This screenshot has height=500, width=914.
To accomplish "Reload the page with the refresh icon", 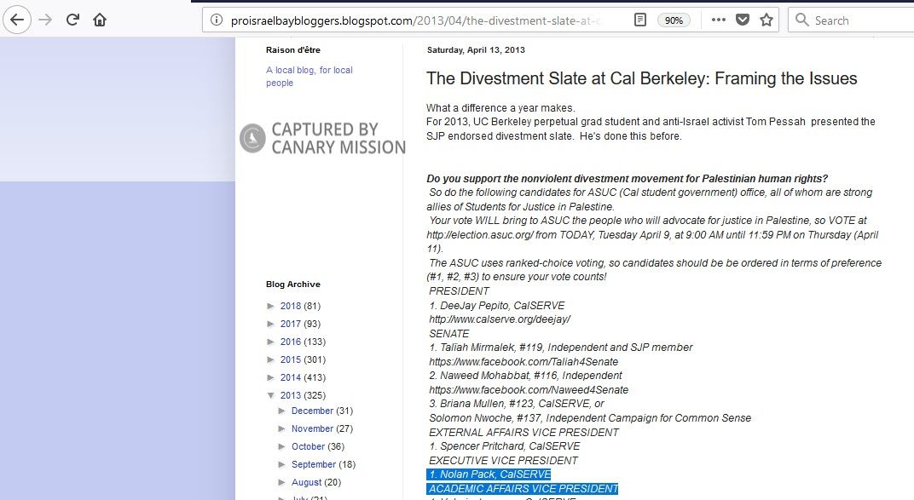I will click(73, 20).
